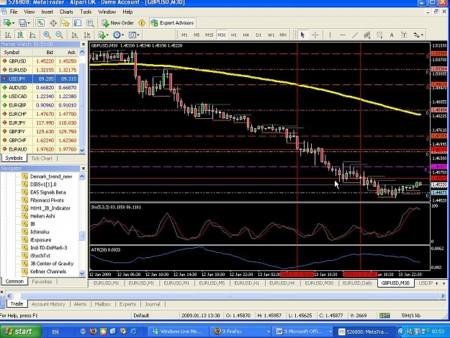Open the Insert menu
The width and height of the screenshot is (450, 338).
[x=47, y=12]
